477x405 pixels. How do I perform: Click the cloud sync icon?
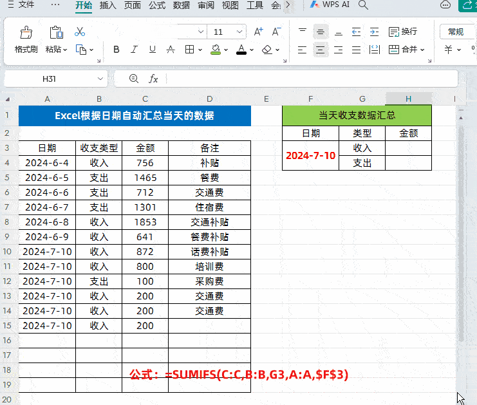click(x=445, y=5)
